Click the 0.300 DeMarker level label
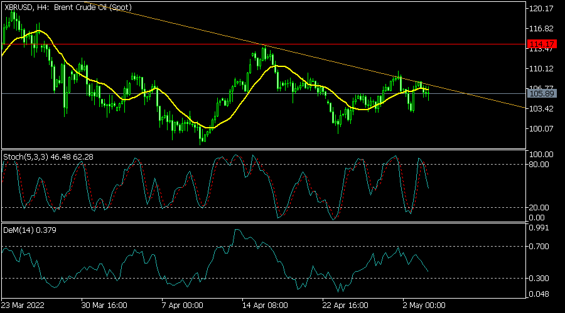Screen dimensions: 565x313 pos(539,279)
